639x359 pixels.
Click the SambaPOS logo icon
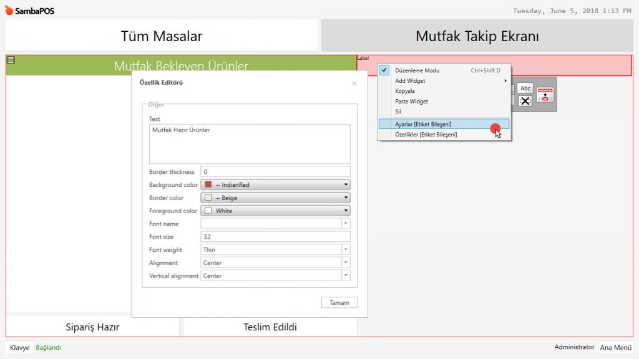pyautogui.click(x=9, y=11)
